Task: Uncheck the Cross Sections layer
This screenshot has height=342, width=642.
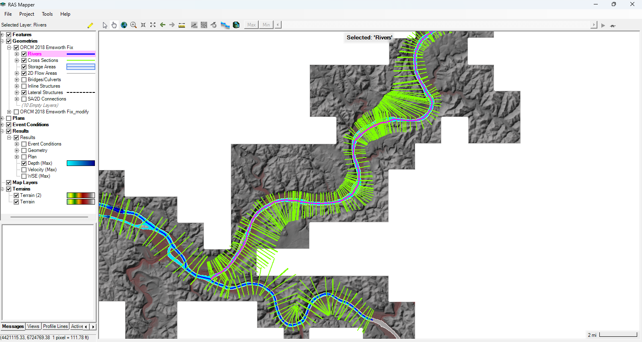Action: [24, 60]
